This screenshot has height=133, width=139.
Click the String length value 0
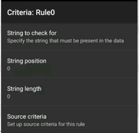[x=8, y=96]
